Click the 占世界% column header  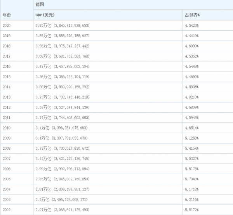click(192, 15)
